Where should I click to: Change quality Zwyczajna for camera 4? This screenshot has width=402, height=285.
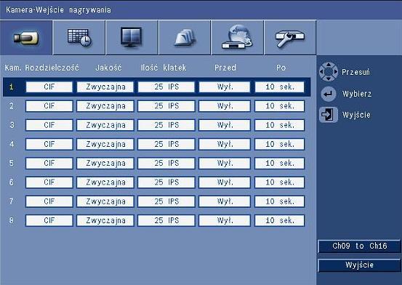coord(105,144)
